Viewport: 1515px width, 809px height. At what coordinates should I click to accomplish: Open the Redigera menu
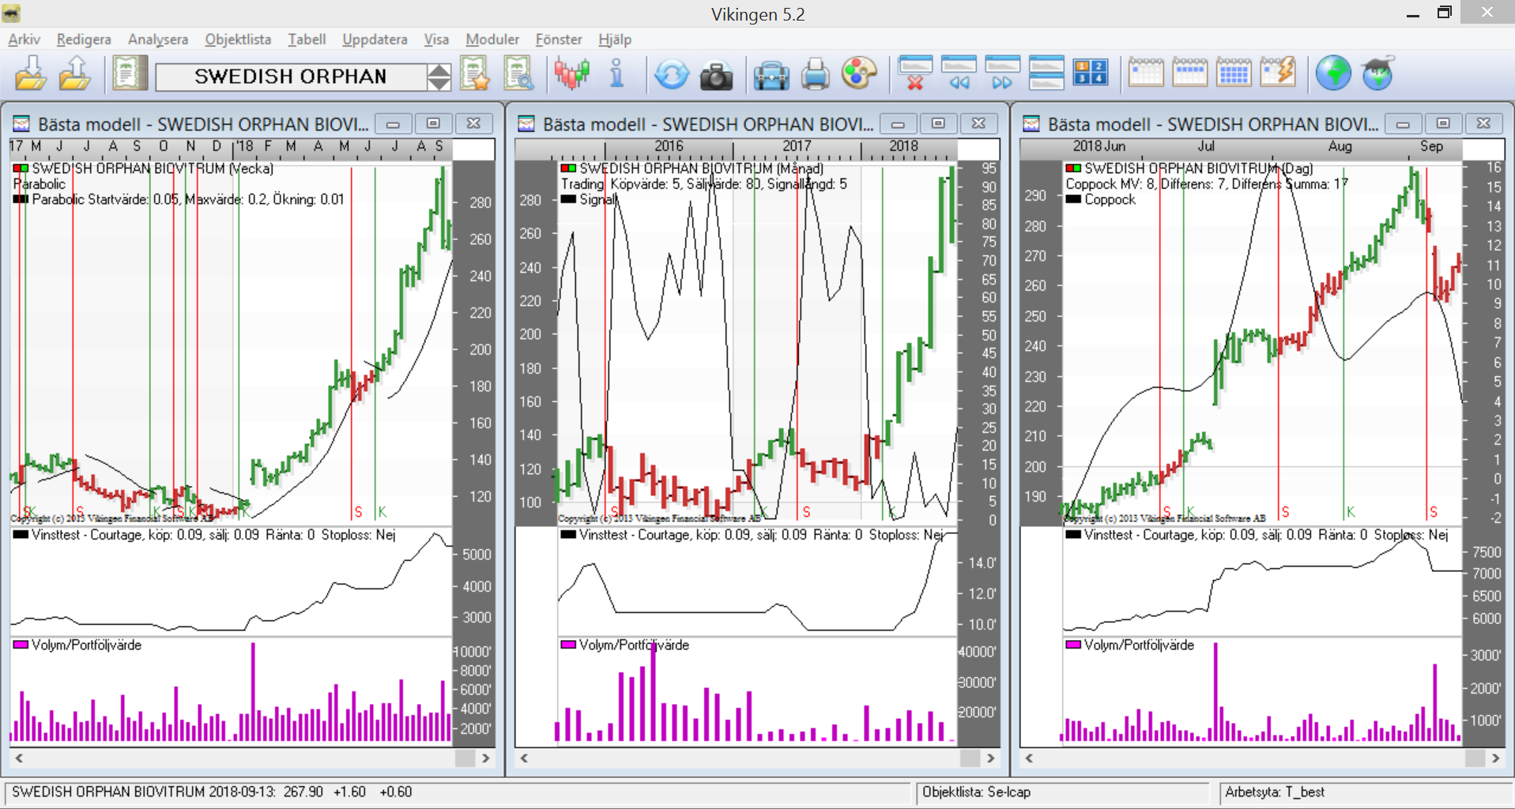pyautogui.click(x=84, y=40)
